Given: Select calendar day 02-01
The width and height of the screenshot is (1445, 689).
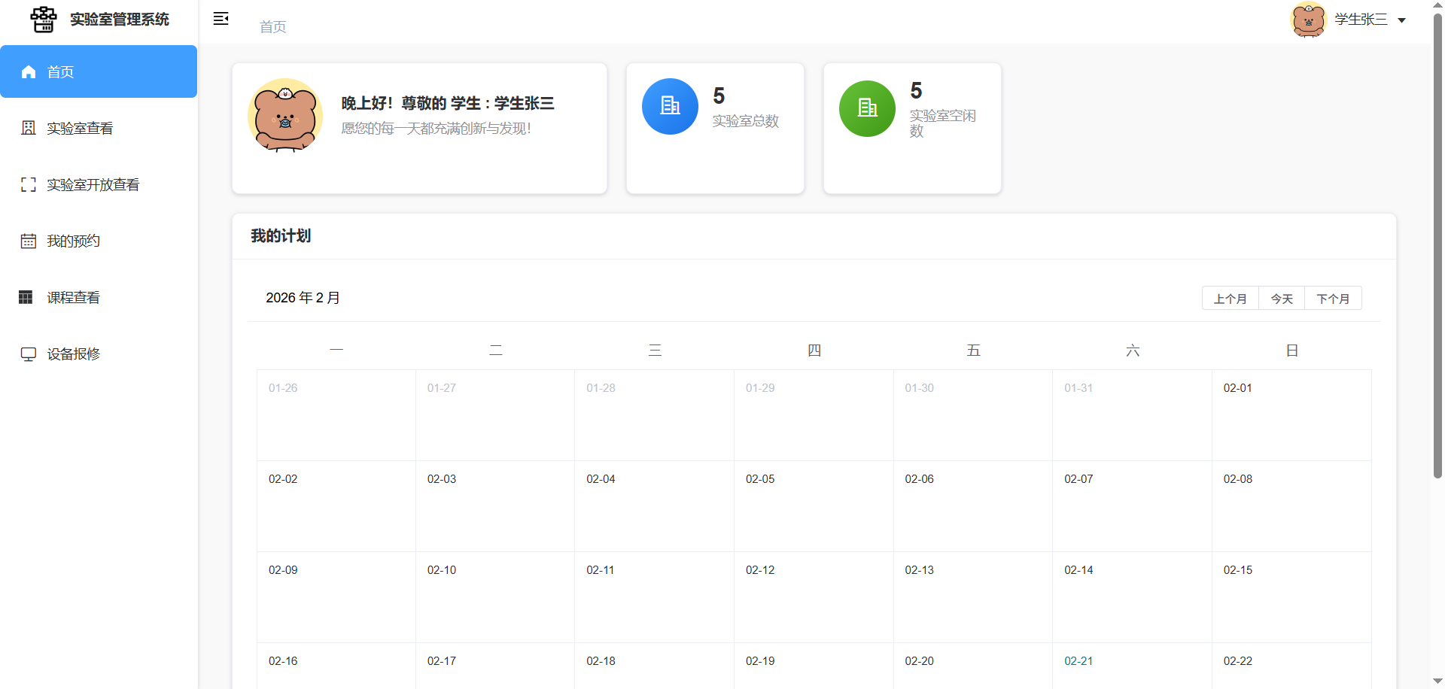Looking at the screenshot, I should tap(1291, 415).
